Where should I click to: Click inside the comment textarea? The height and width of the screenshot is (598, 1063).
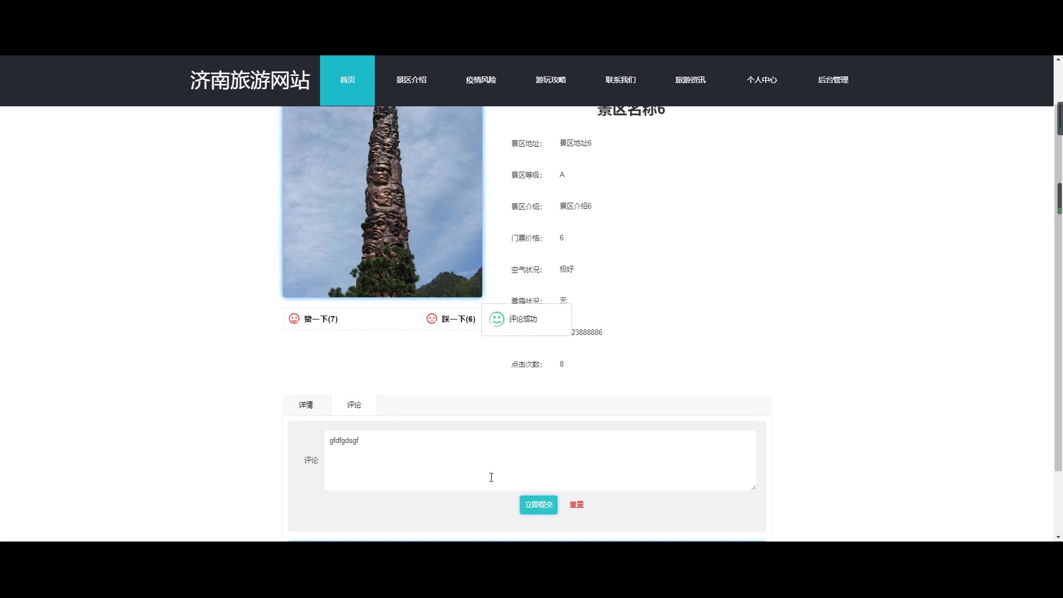(x=540, y=460)
